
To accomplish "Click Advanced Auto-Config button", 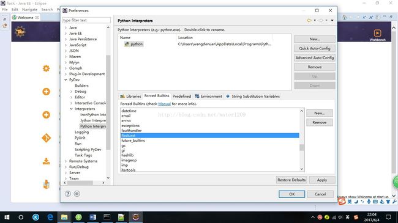I will coord(315,58).
